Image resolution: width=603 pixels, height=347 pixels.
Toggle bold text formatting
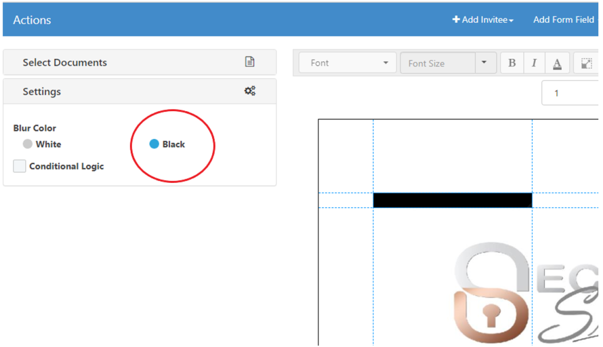(512, 63)
